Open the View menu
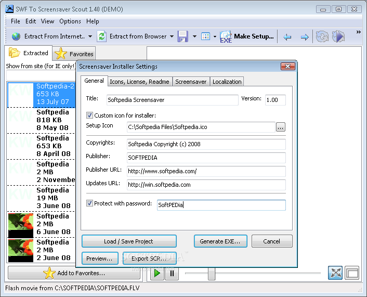Viewport: 367px width, 297px height. tap(47, 21)
